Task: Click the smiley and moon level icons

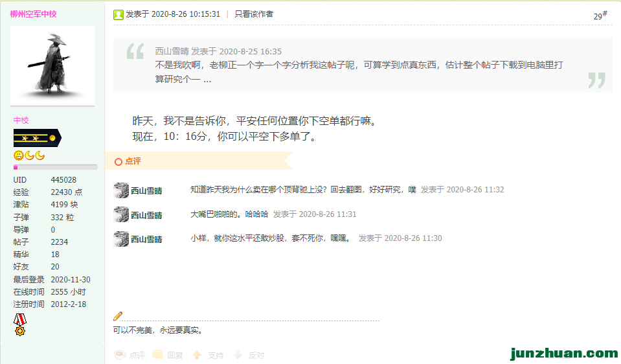Action: 29,155
